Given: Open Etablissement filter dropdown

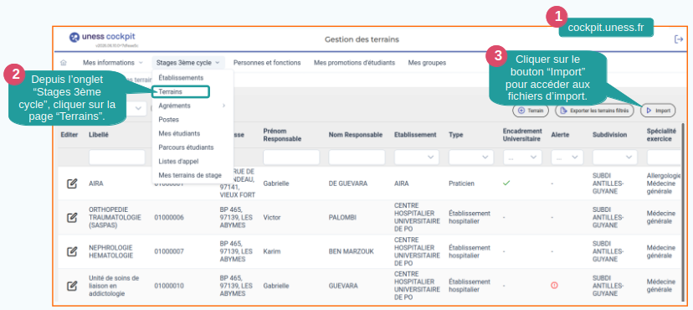Looking at the screenshot, I should [416, 157].
